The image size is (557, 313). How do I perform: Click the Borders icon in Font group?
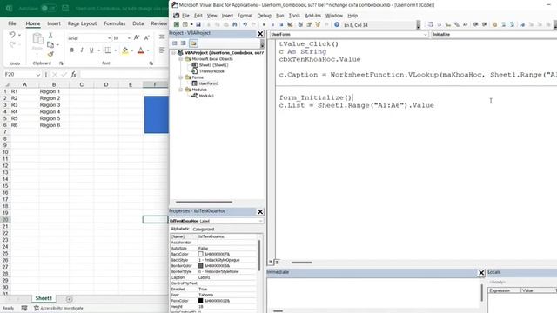click(x=108, y=50)
